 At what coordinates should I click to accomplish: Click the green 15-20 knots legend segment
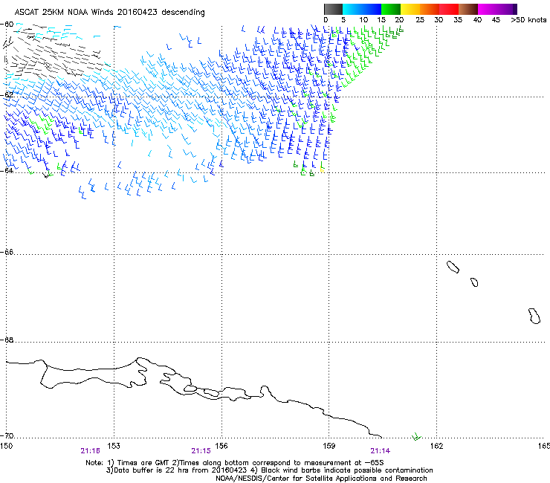pyautogui.click(x=391, y=9)
